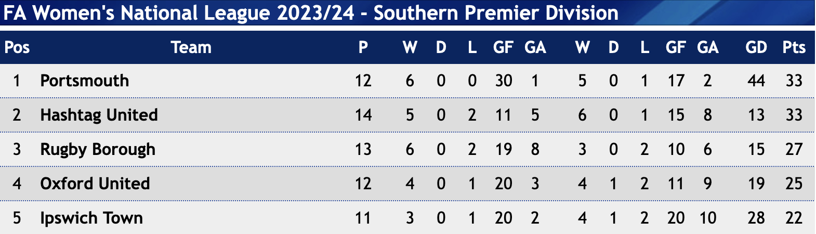Viewport: 816px width, 234px height.
Task: Click the Portsmouth team name
Action: pyautogui.click(x=85, y=81)
